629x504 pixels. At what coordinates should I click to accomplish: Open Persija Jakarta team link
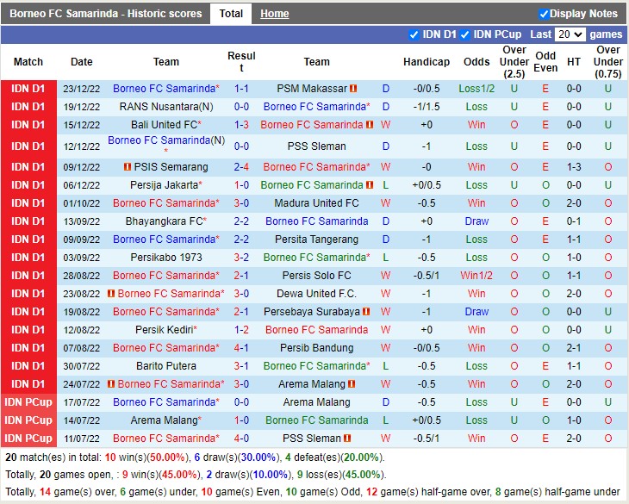tap(166, 185)
